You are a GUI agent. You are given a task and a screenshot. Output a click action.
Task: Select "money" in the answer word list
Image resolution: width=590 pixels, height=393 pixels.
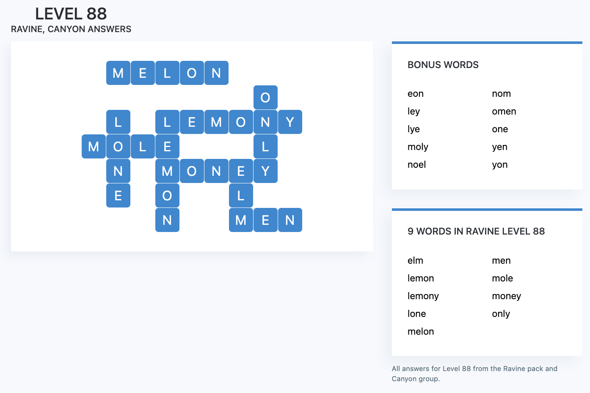coord(506,296)
